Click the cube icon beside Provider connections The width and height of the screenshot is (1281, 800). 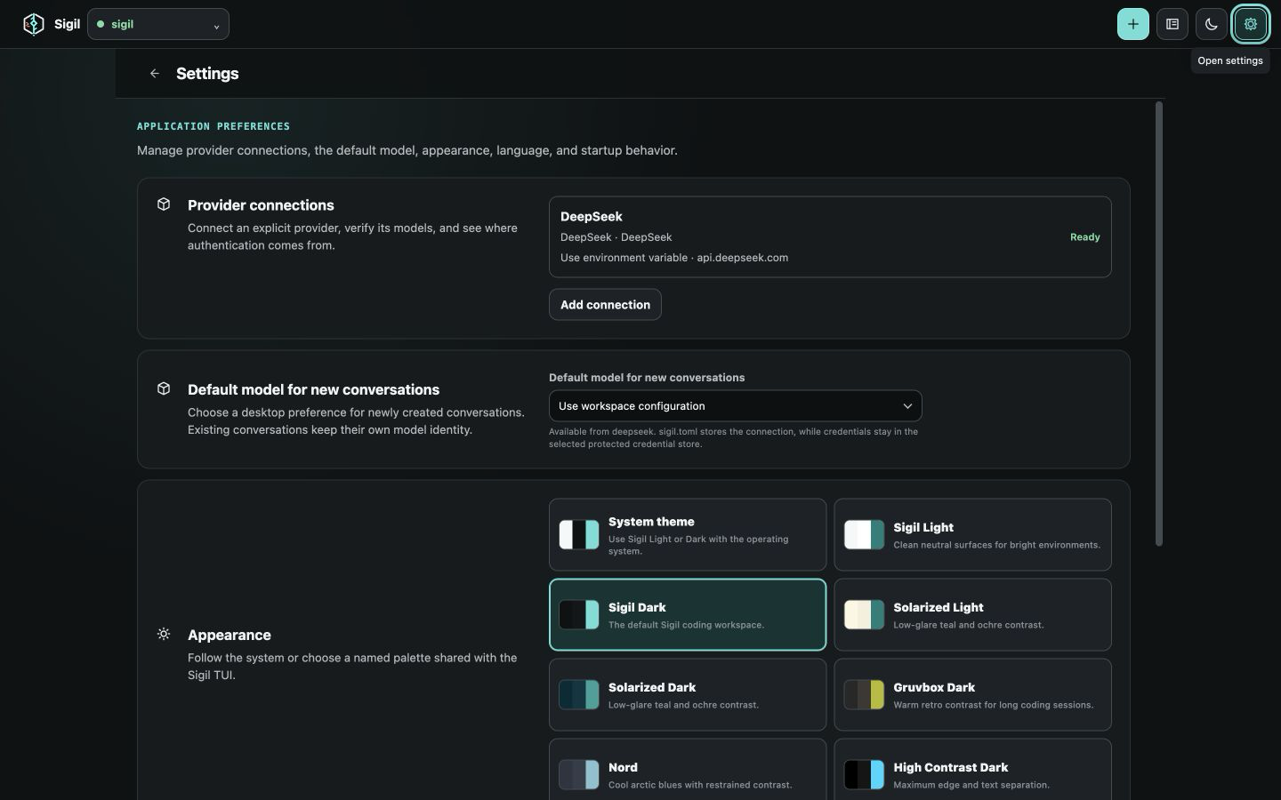click(x=164, y=204)
